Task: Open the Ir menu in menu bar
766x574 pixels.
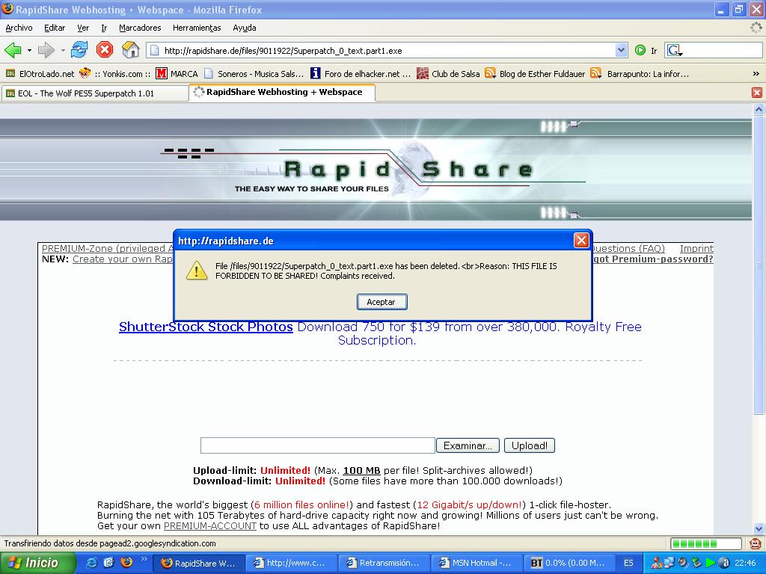Action: (x=104, y=28)
